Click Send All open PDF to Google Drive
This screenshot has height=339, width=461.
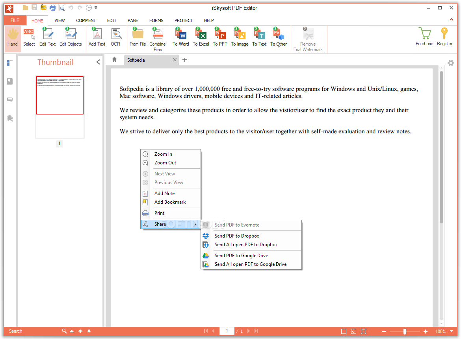tap(251, 264)
